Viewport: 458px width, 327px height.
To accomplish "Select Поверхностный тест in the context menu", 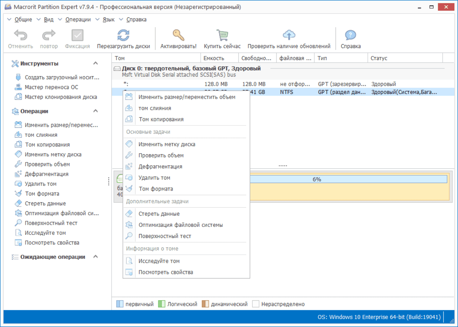I will 186,236.
